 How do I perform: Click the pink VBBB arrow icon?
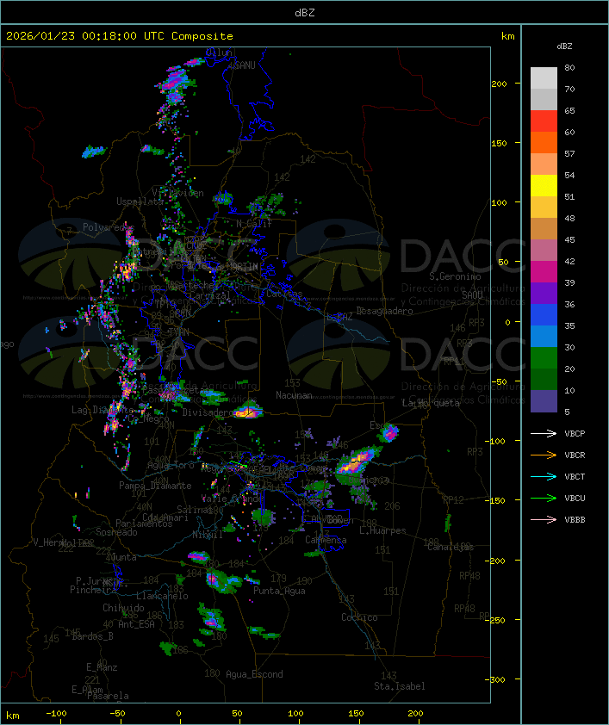click(x=544, y=519)
